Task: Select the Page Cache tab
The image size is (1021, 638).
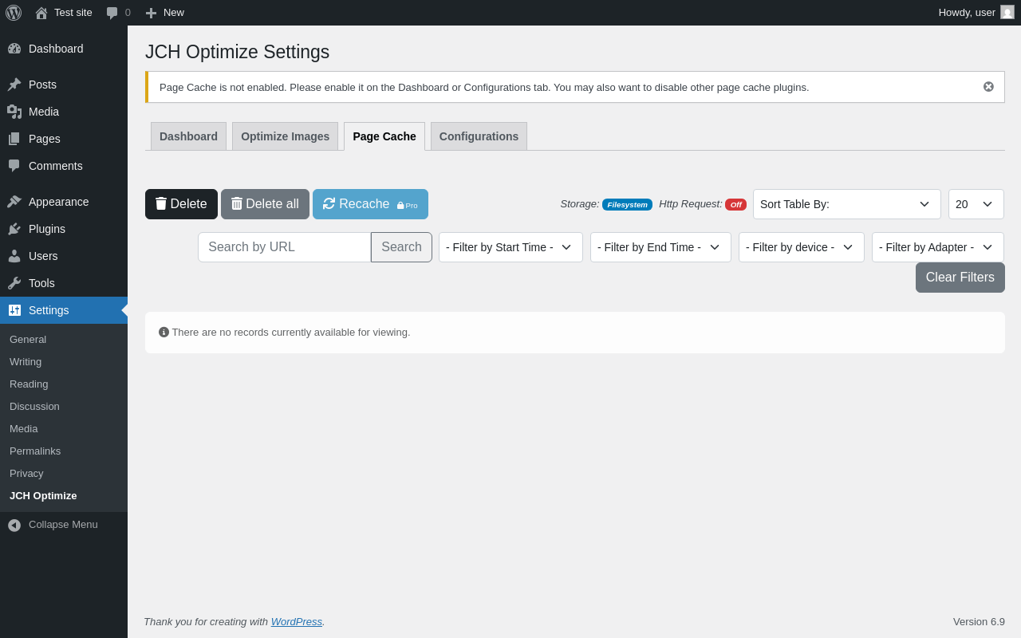Action: (x=384, y=136)
